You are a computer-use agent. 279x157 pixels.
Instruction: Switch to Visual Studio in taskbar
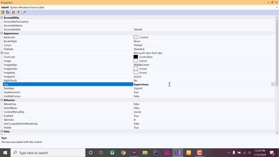(x=177, y=153)
